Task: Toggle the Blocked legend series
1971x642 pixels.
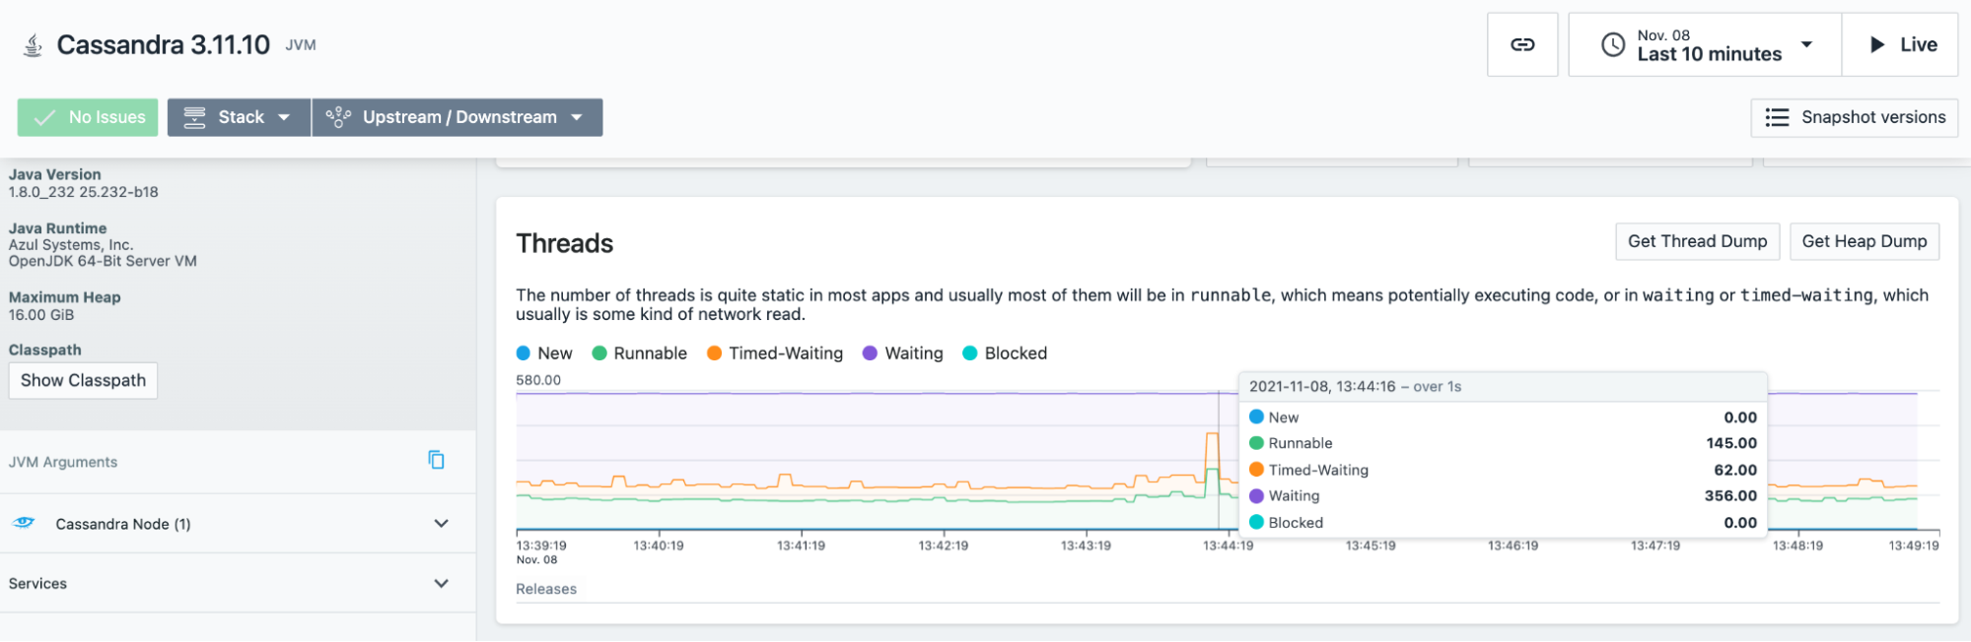Action: pos(1005,353)
